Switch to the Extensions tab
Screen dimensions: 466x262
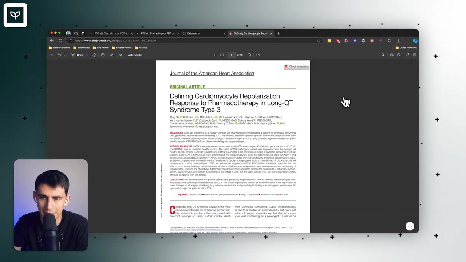(x=193, y=33)
